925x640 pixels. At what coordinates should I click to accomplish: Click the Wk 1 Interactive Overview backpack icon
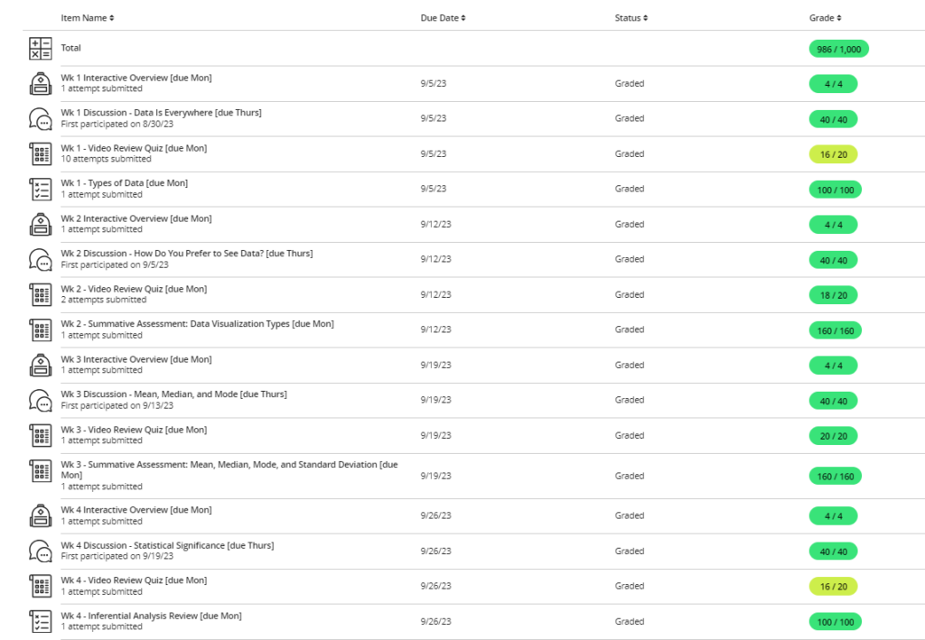(41, 84)
